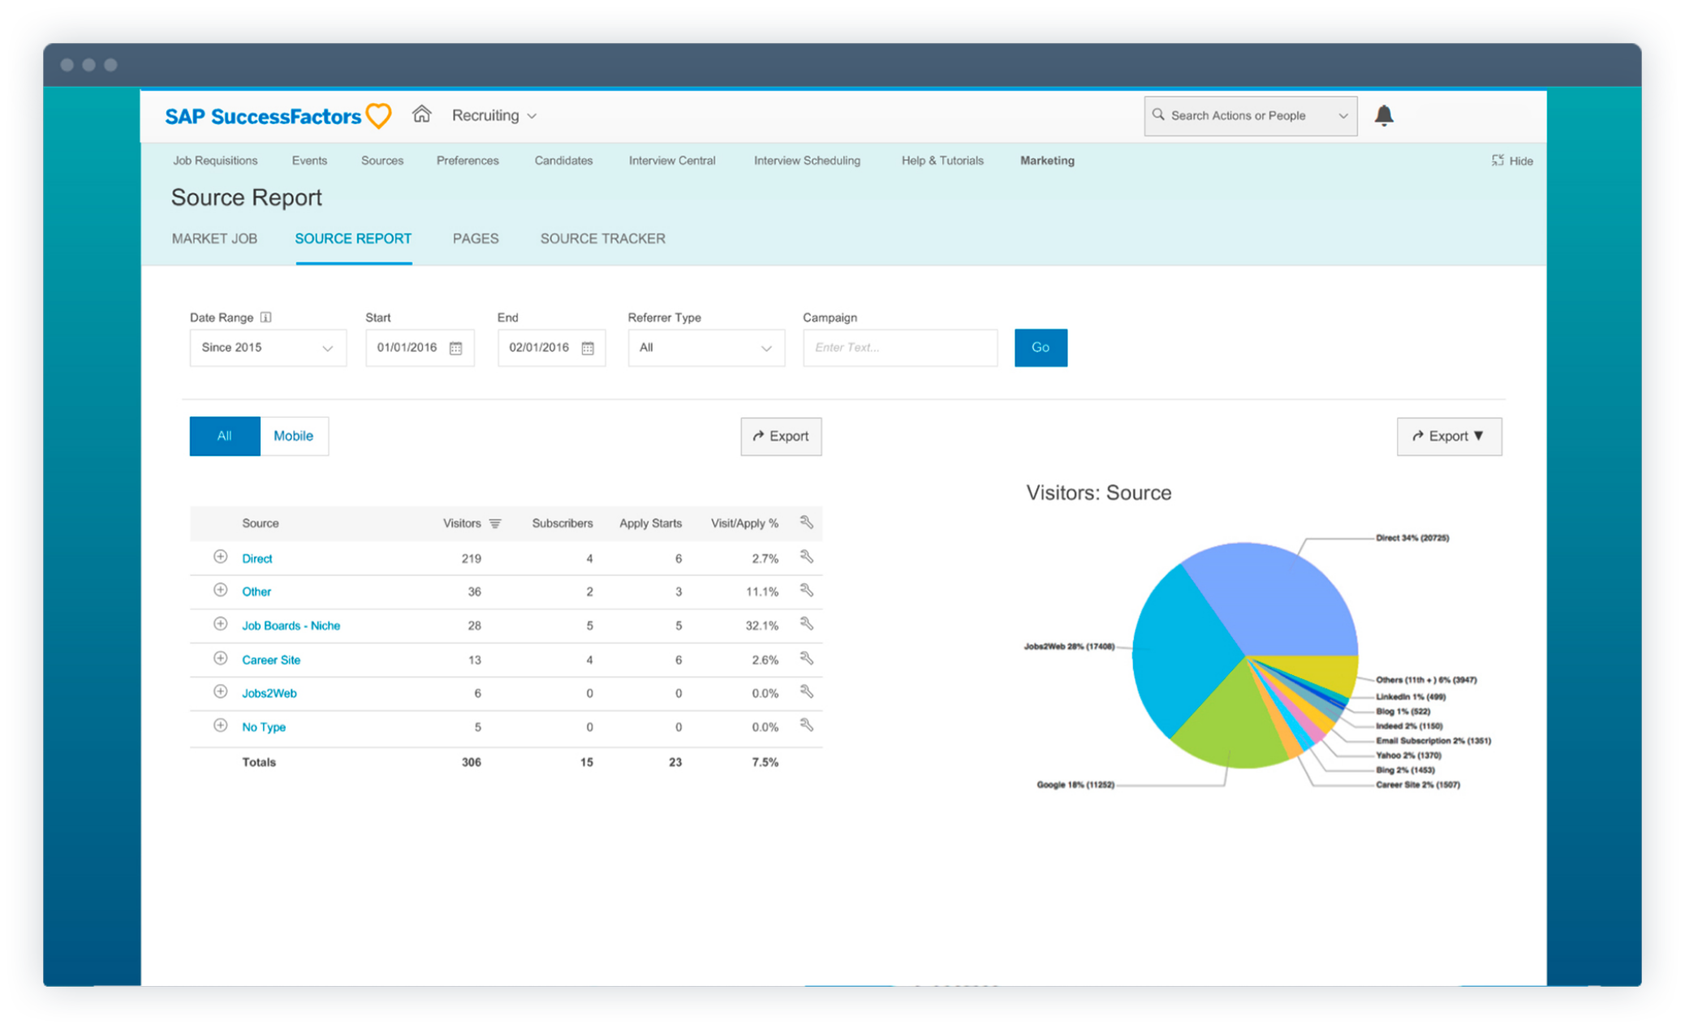The width and height of the screenshot is (1685, 1029).
Task: Expand the Career Site source row
Action: tap(220, 658)
